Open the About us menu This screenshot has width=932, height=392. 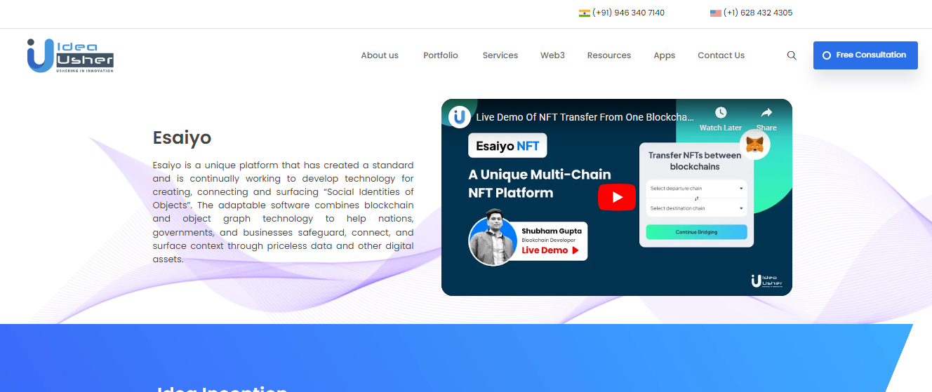[380, 55]
